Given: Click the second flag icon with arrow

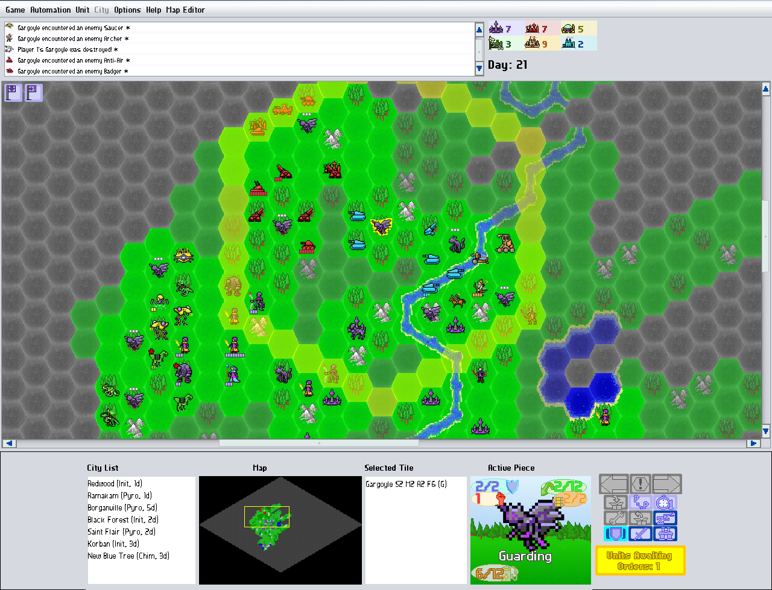Looking at the screenshot, I should (x=34, y=93).
